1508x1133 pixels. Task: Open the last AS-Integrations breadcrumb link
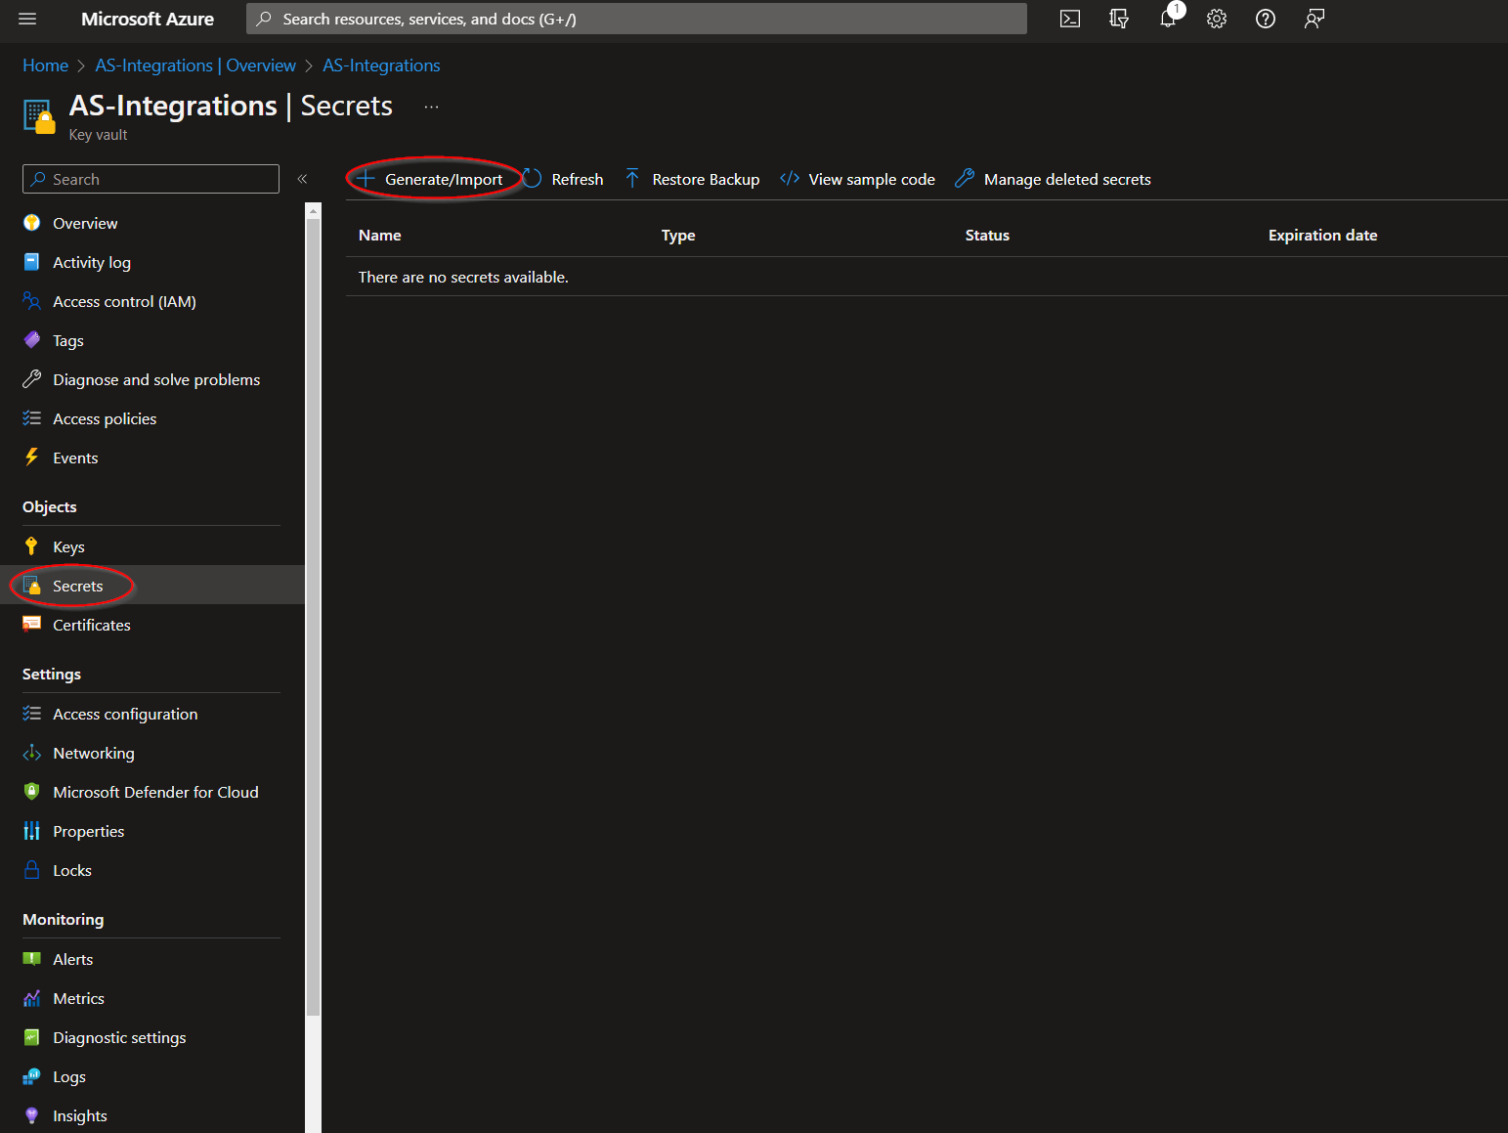point(381,65)
